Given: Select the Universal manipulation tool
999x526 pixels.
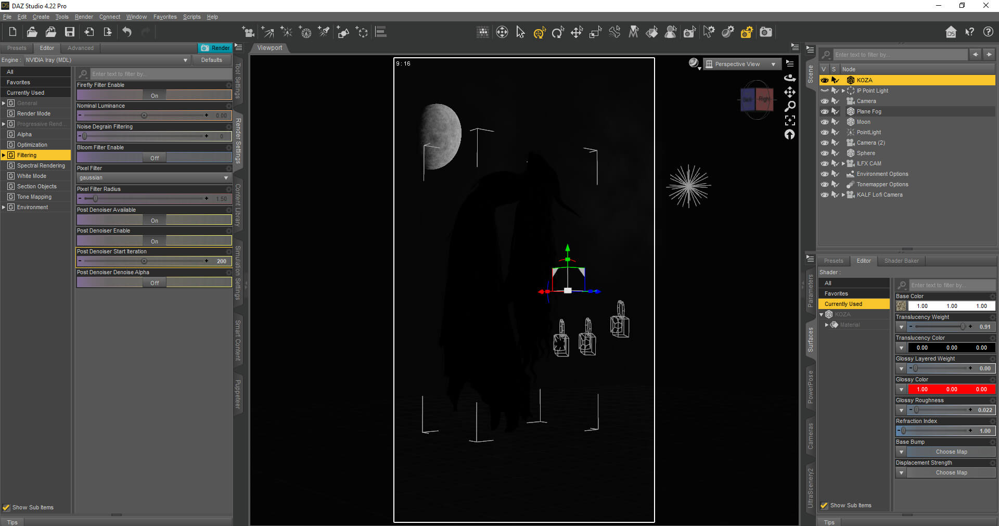Looking at the screenshot, I should (540, 32).
